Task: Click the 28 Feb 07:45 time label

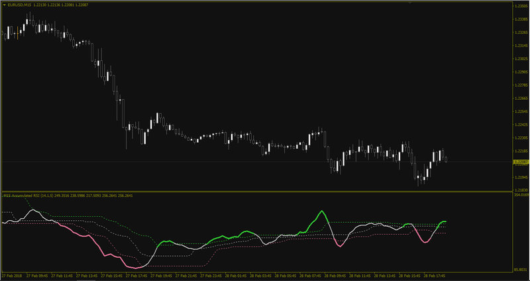Action: click(x=310, y=275)
